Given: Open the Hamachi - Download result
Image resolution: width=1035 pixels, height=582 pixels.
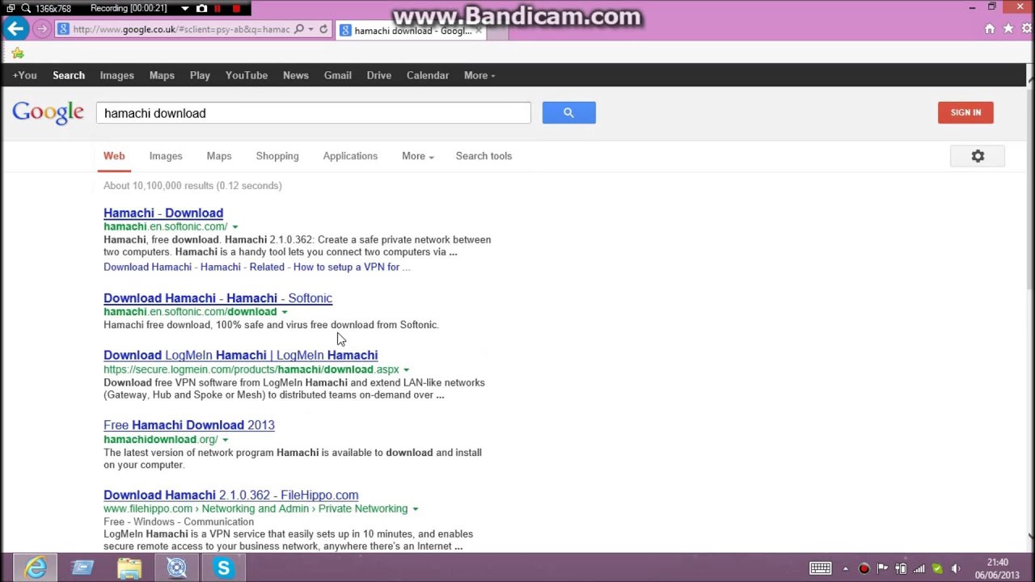Looking at the screenshot, I should (163, 213).
